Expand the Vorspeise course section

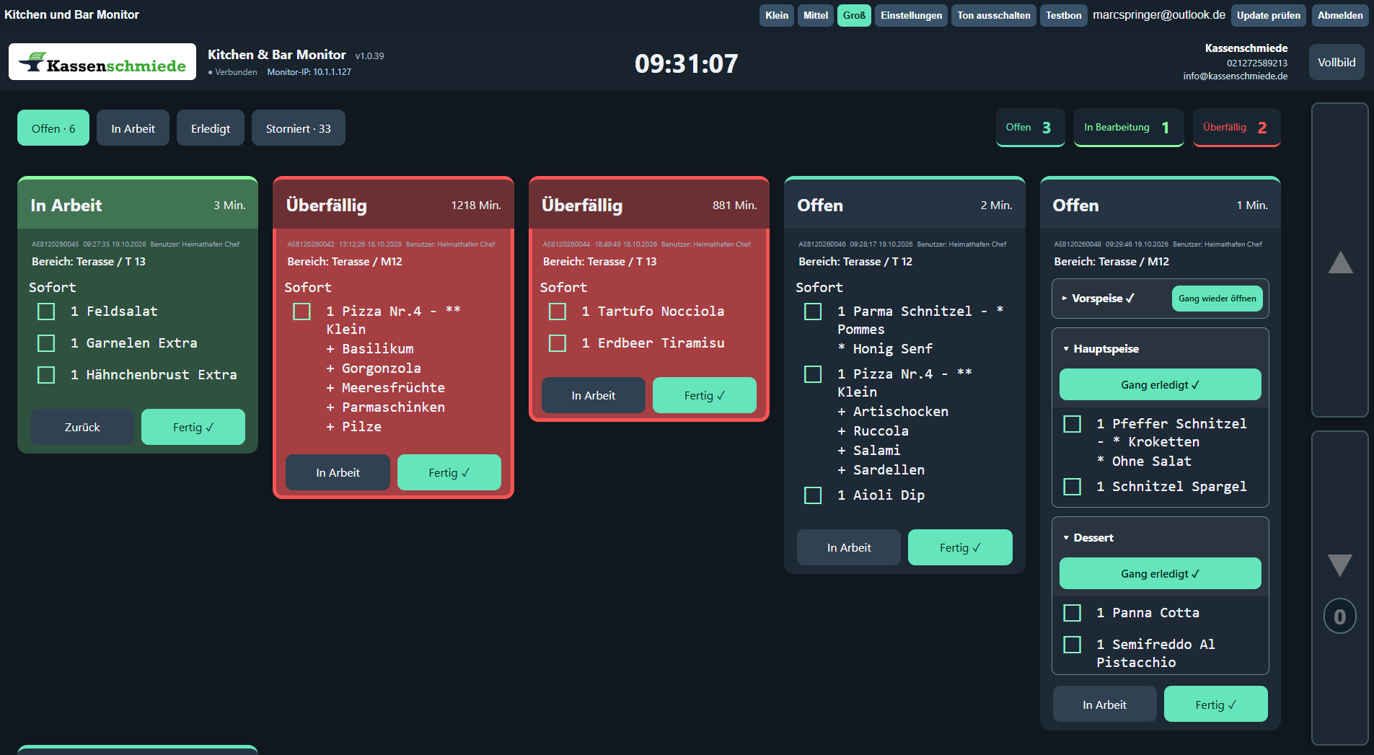(1098, 299)
